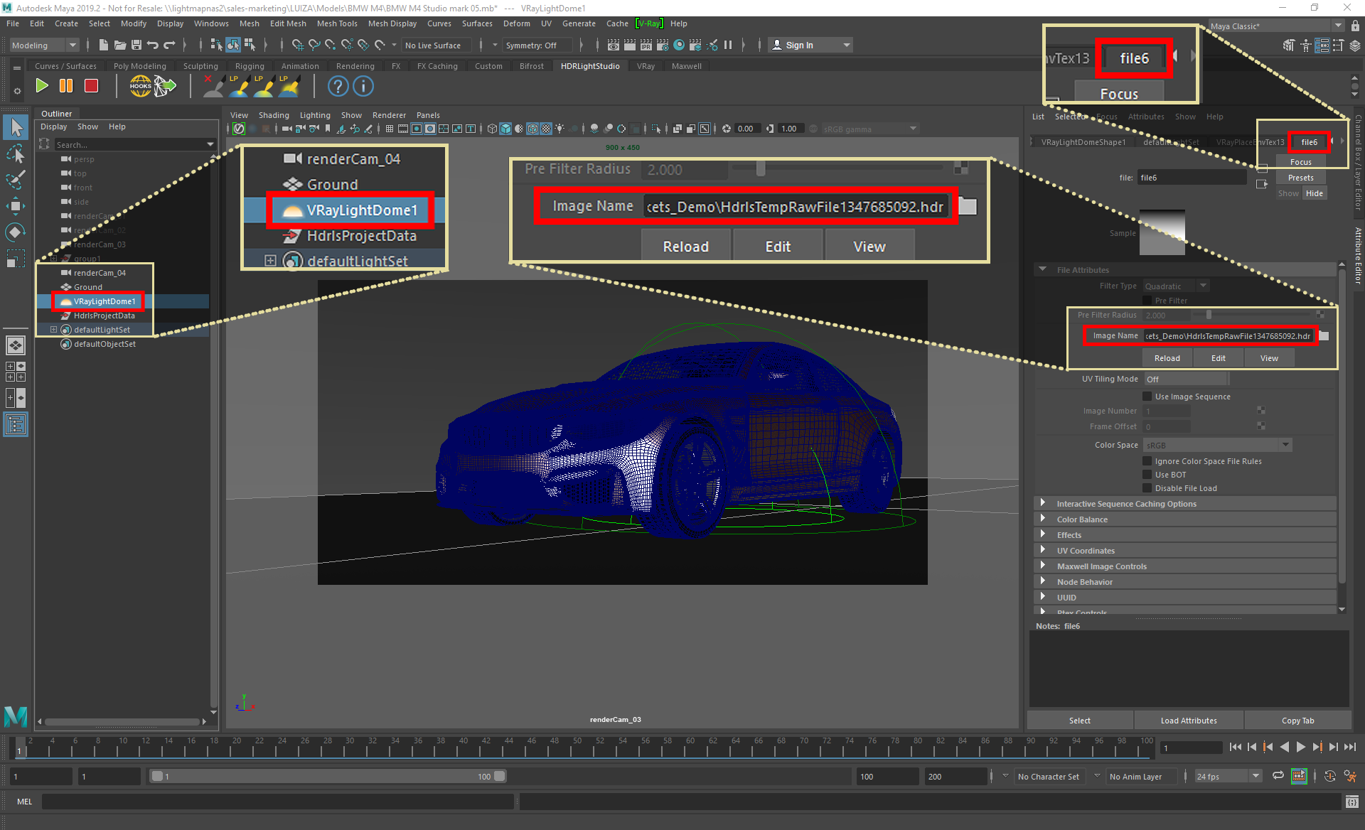Start an IPR render

(646, 45)
